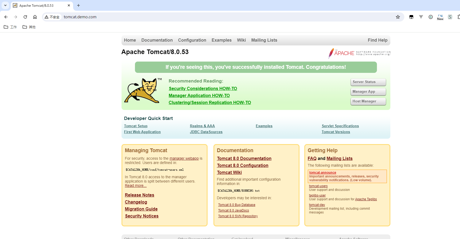This screenshot has height=239, width=460.
Task: Click the Tomcat cat logo
Action: [142, 90]
